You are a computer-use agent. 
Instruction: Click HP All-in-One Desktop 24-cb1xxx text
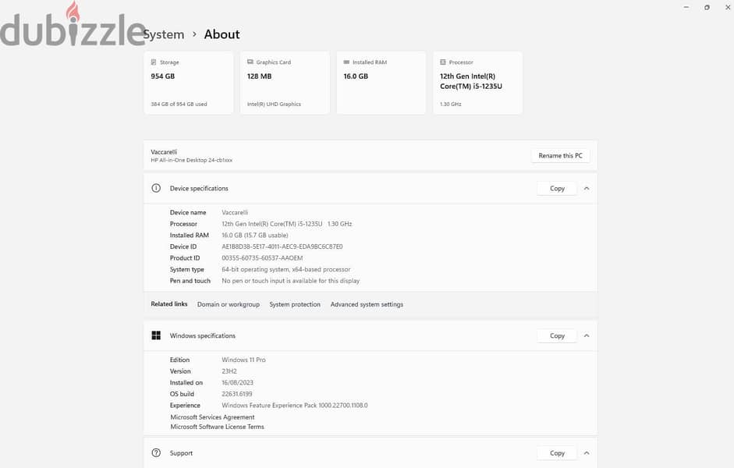tap(191, 160)
